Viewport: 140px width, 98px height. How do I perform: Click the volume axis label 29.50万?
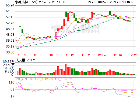pyautogui.click(x=9, y=65)
